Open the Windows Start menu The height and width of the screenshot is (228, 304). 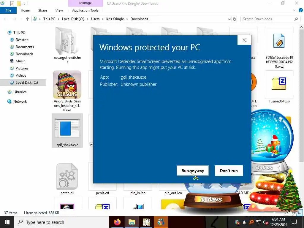(7, 222)
